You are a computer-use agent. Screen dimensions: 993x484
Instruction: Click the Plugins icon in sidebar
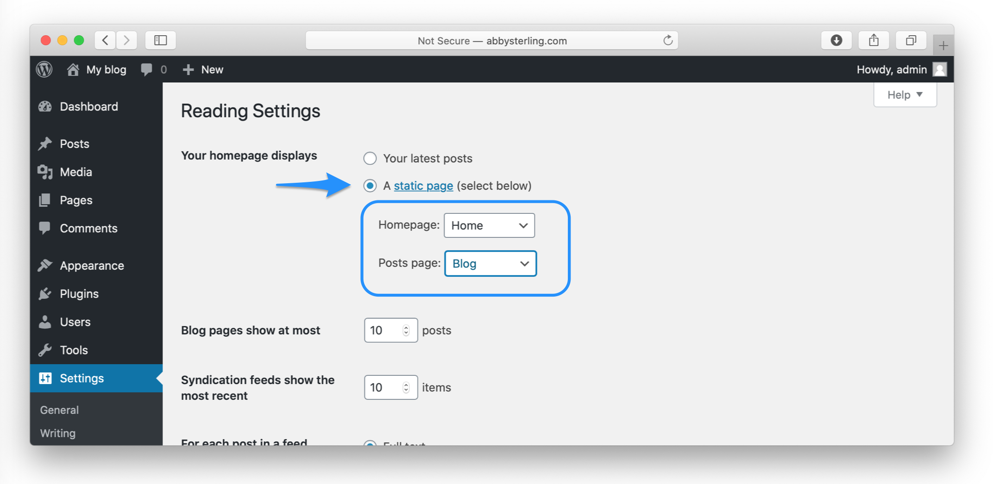[44, 293]
